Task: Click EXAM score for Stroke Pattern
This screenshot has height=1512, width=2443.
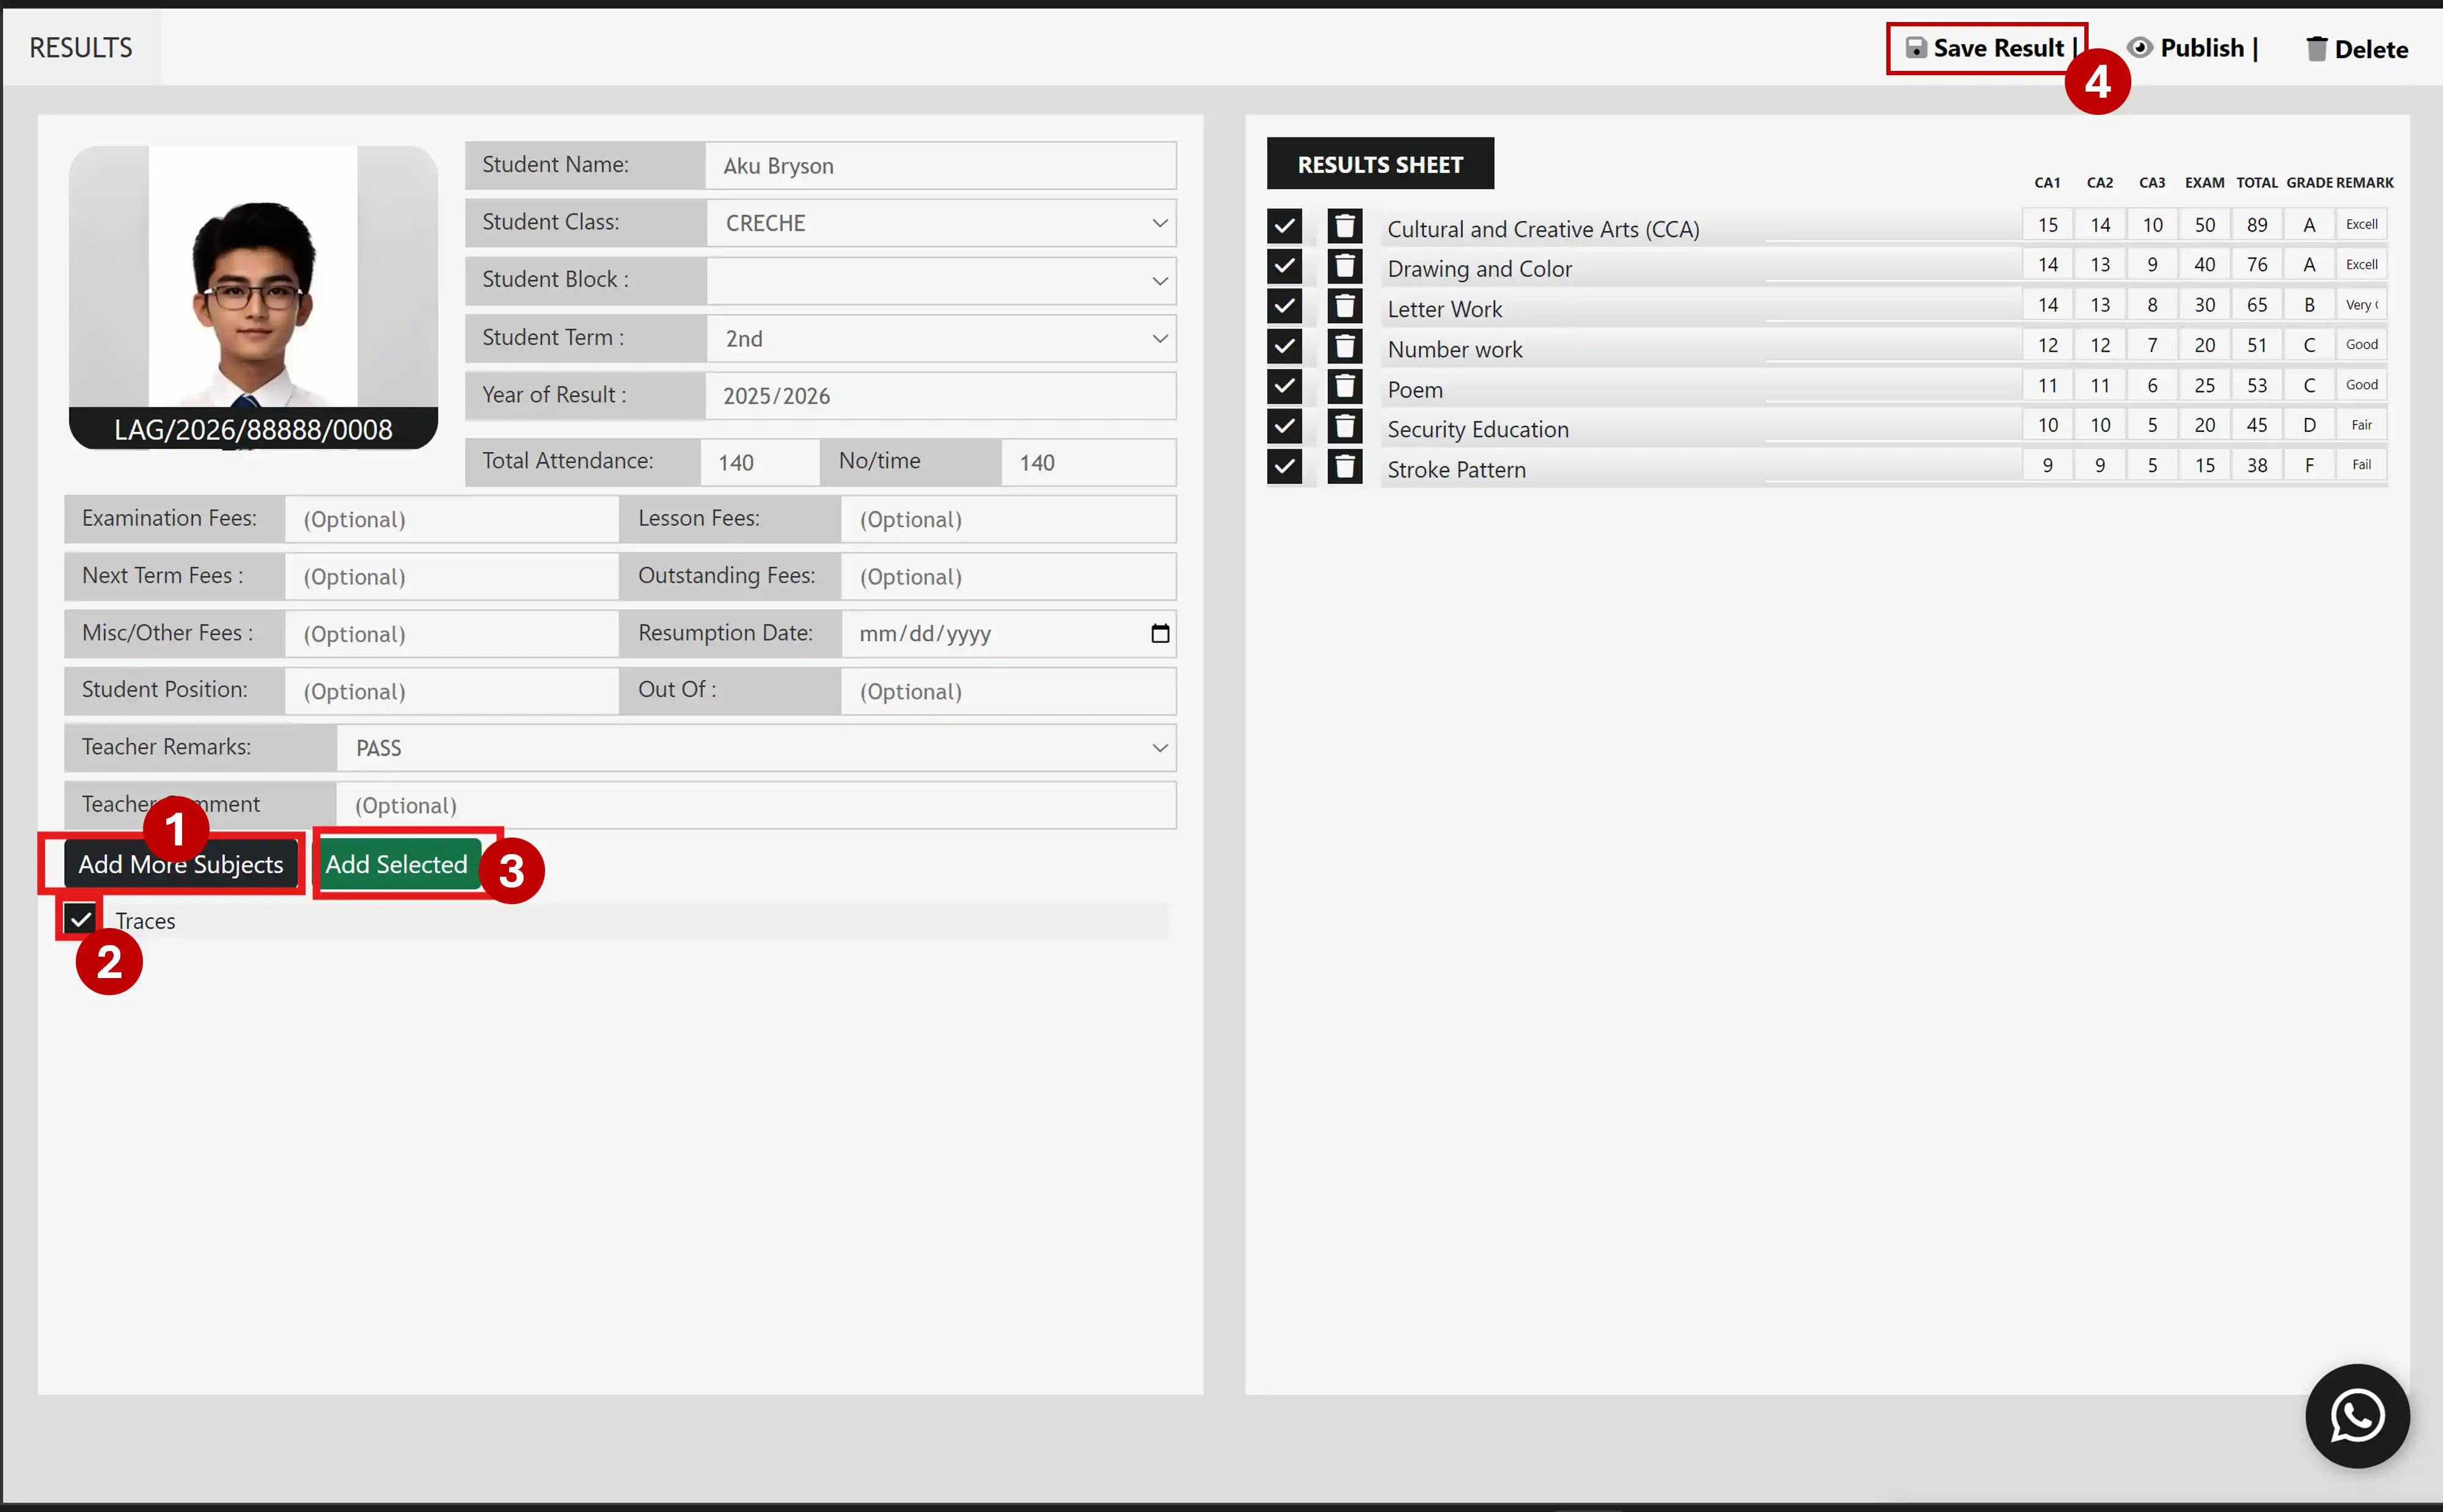Action: 2205,465
